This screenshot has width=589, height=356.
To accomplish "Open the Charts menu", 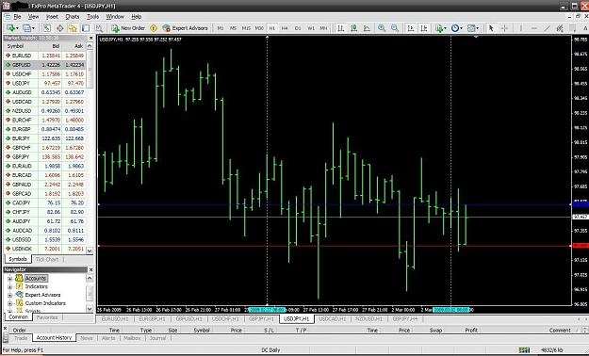I will pos(73,17).
